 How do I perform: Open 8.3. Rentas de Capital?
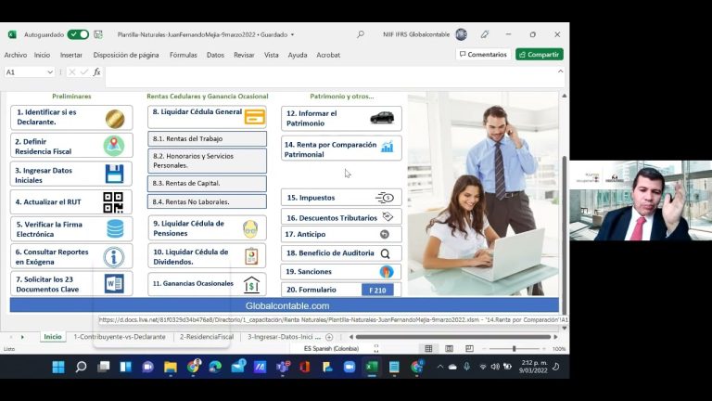pyautogui.click(x=207, y=183)
